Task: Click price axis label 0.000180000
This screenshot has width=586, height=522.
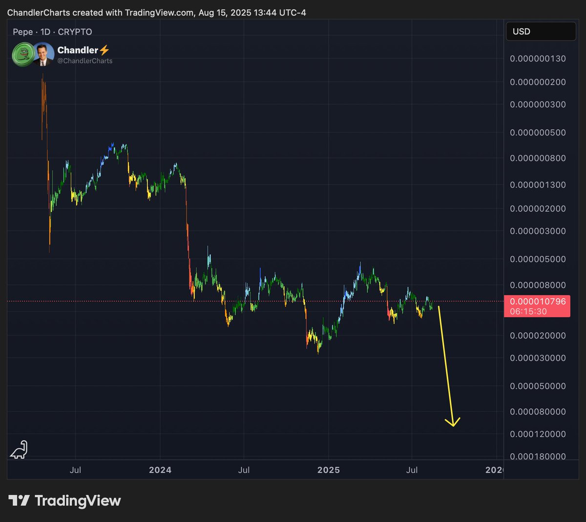Action: click(538, 457)
